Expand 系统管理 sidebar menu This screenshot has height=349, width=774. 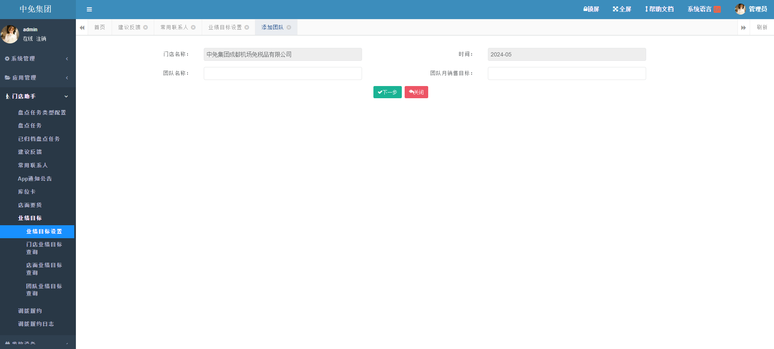(x=37, y=58)
